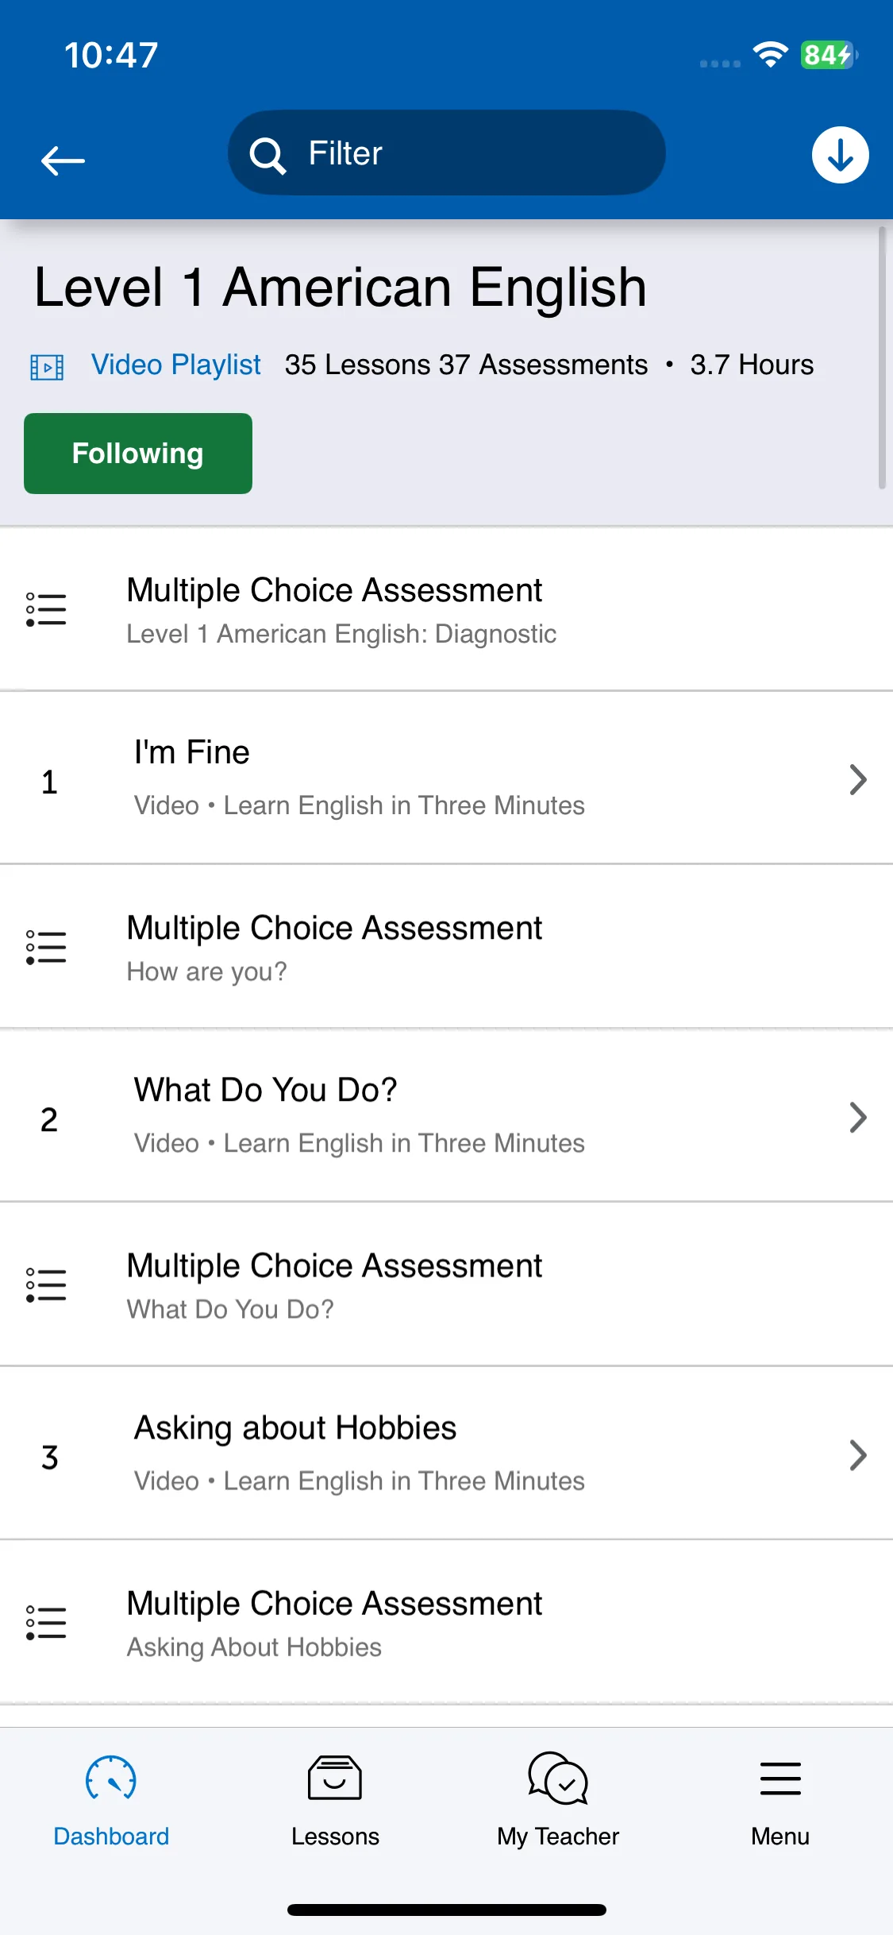Tap the search magnifier icon
Screen dimensions: 893x1935
pos(268,154)
